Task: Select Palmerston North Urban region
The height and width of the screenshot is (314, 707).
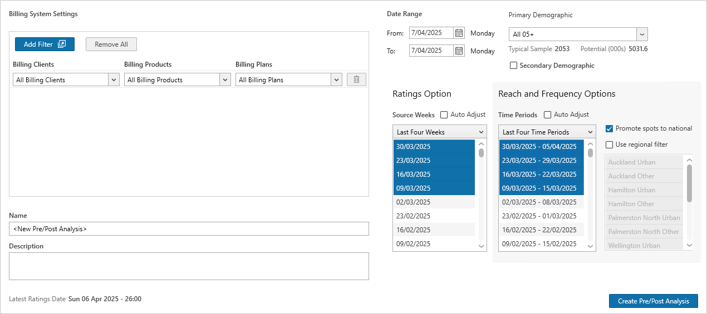Action: click(x=644, y=218)
